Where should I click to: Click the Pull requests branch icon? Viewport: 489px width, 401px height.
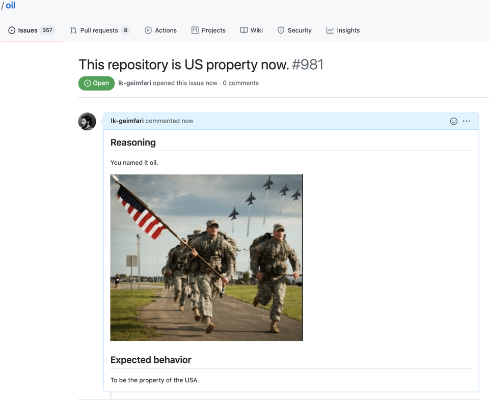pyautogui.click(x=73, y=31)
